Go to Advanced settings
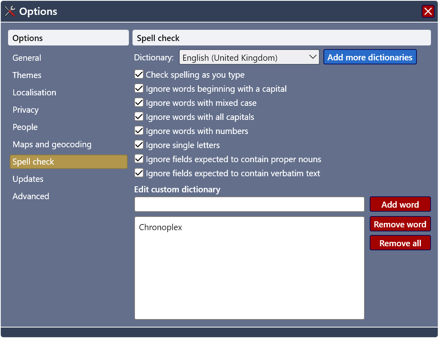The height and width of the screenshot is (338, 439). (x=31, y=196)
